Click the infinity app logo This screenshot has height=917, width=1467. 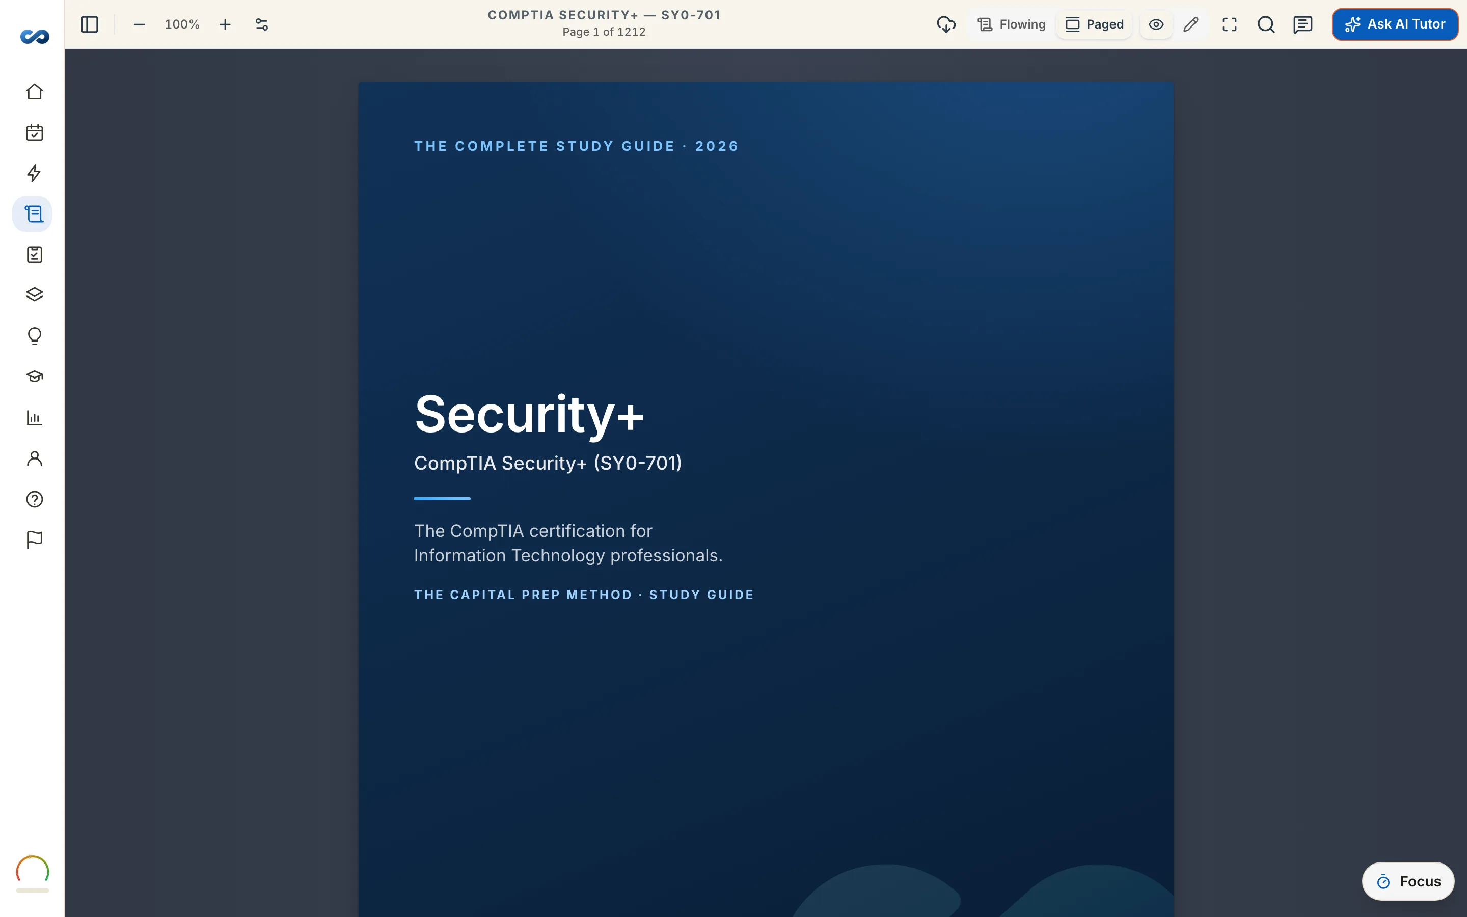(35, 36)
